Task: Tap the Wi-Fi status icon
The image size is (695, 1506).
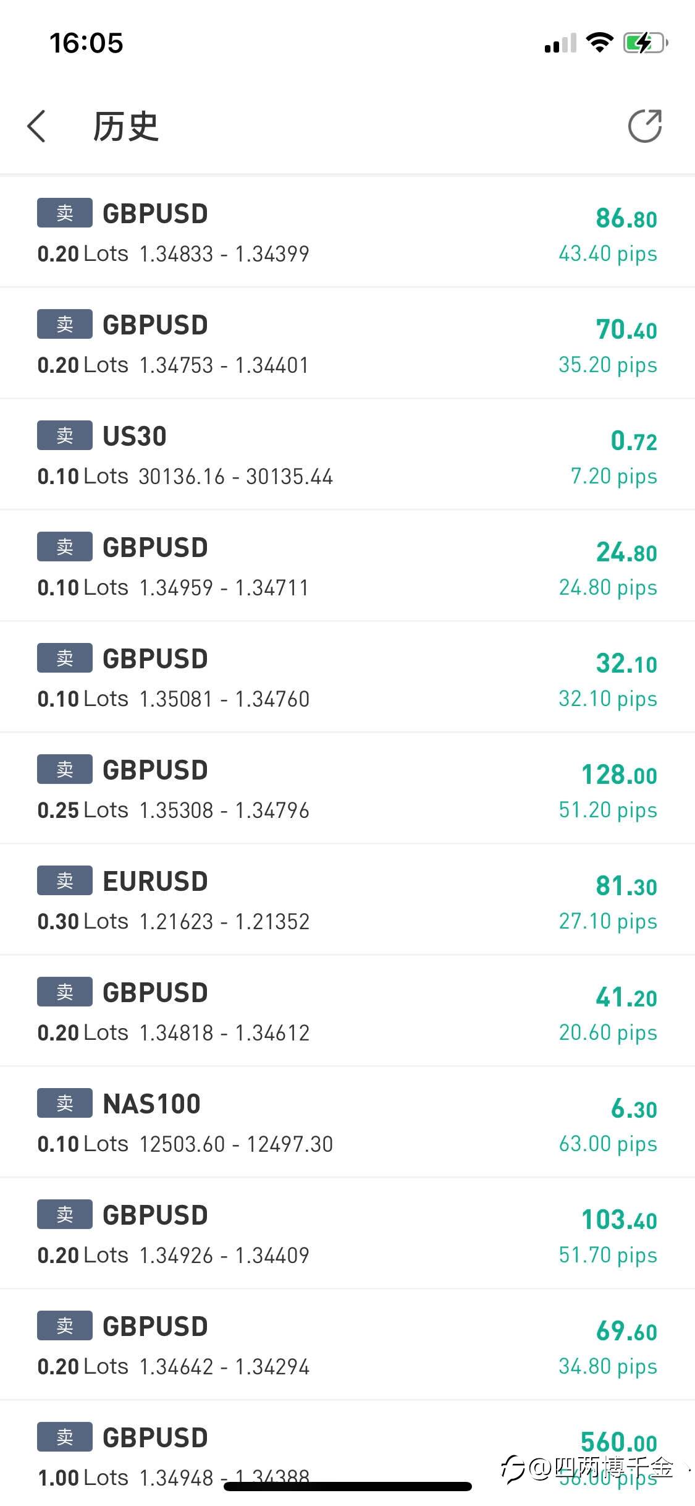Action: pos(599,43)
